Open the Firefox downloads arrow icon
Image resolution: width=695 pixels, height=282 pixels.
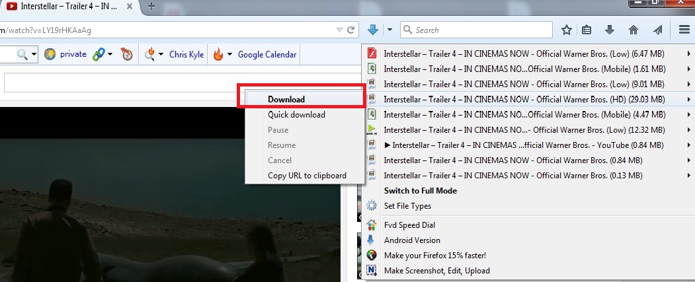[610, 30]
